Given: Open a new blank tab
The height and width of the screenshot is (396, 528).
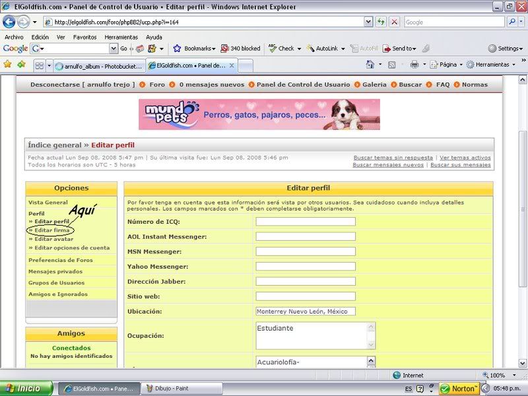Looking at the screenshot, I should (x=246, y=66).
